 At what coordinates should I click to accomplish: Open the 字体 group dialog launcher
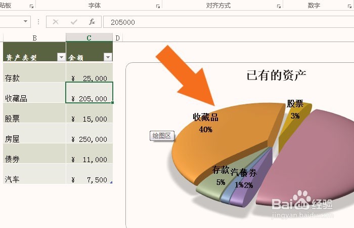pyautogui.click(x=158, y=6)
